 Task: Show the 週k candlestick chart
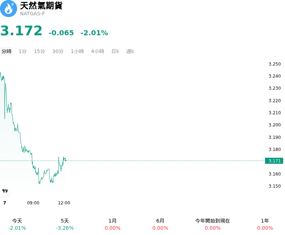tap(130, 51)
